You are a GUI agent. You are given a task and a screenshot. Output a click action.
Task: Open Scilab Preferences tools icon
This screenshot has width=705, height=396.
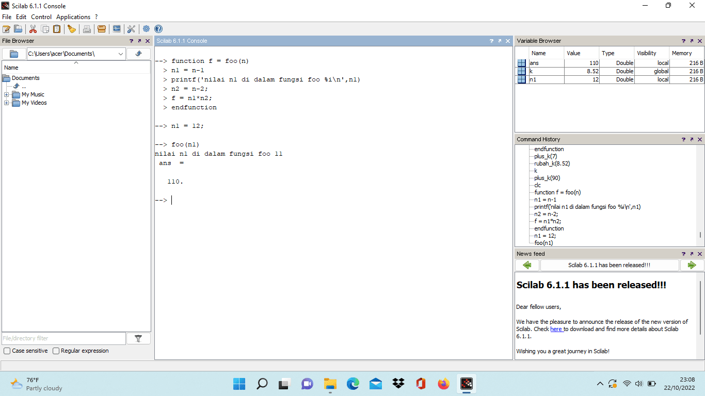[131, 29]
